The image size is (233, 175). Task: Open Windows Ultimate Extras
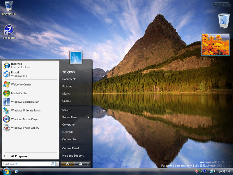pos(26,111)
